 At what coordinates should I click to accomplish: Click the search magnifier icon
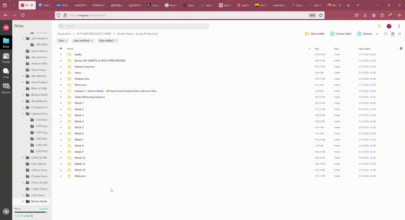(61, 26)
